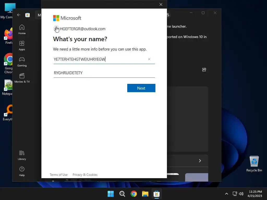This screenshot has width=267, height=200.
Task: Select the Recycle Bin desktop icon
Action: click(x=254, y=164)
